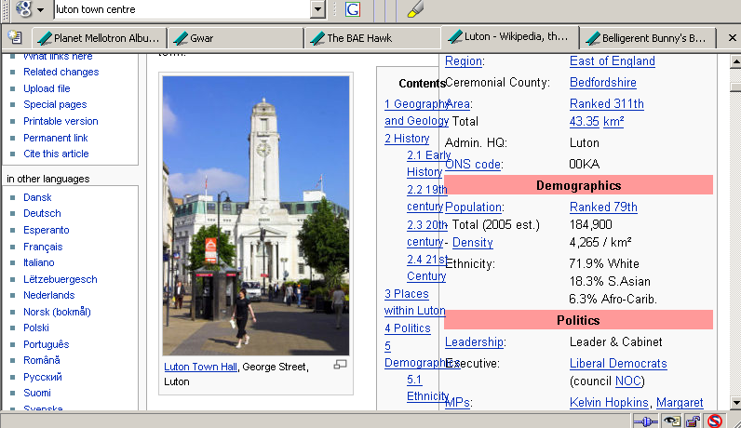The width and height of the screenshot is (741, 428).
Task: Open Liberal Democrats link
Action: 618,363
